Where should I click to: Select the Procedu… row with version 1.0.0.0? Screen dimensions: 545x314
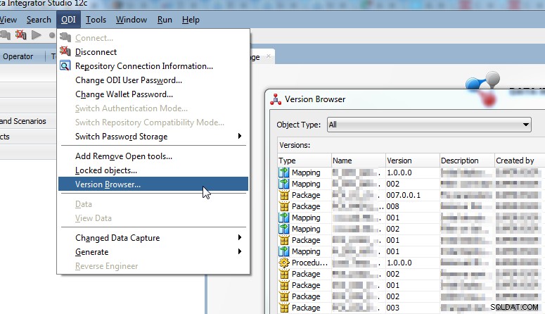coord(411,263)
